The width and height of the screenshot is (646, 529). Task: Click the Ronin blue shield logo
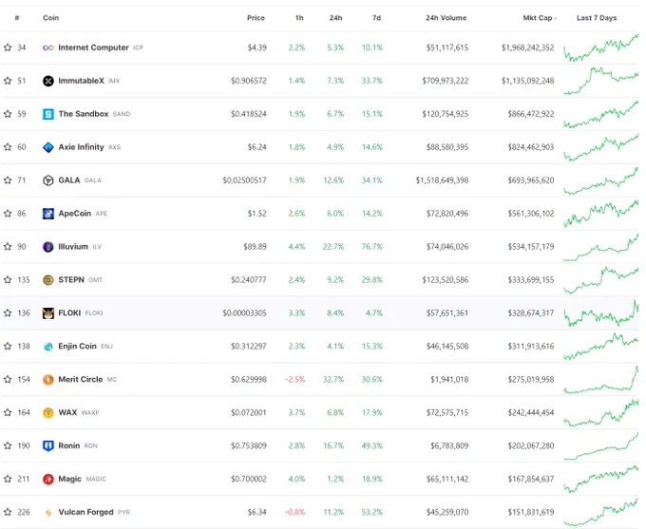tap(48, 445)
